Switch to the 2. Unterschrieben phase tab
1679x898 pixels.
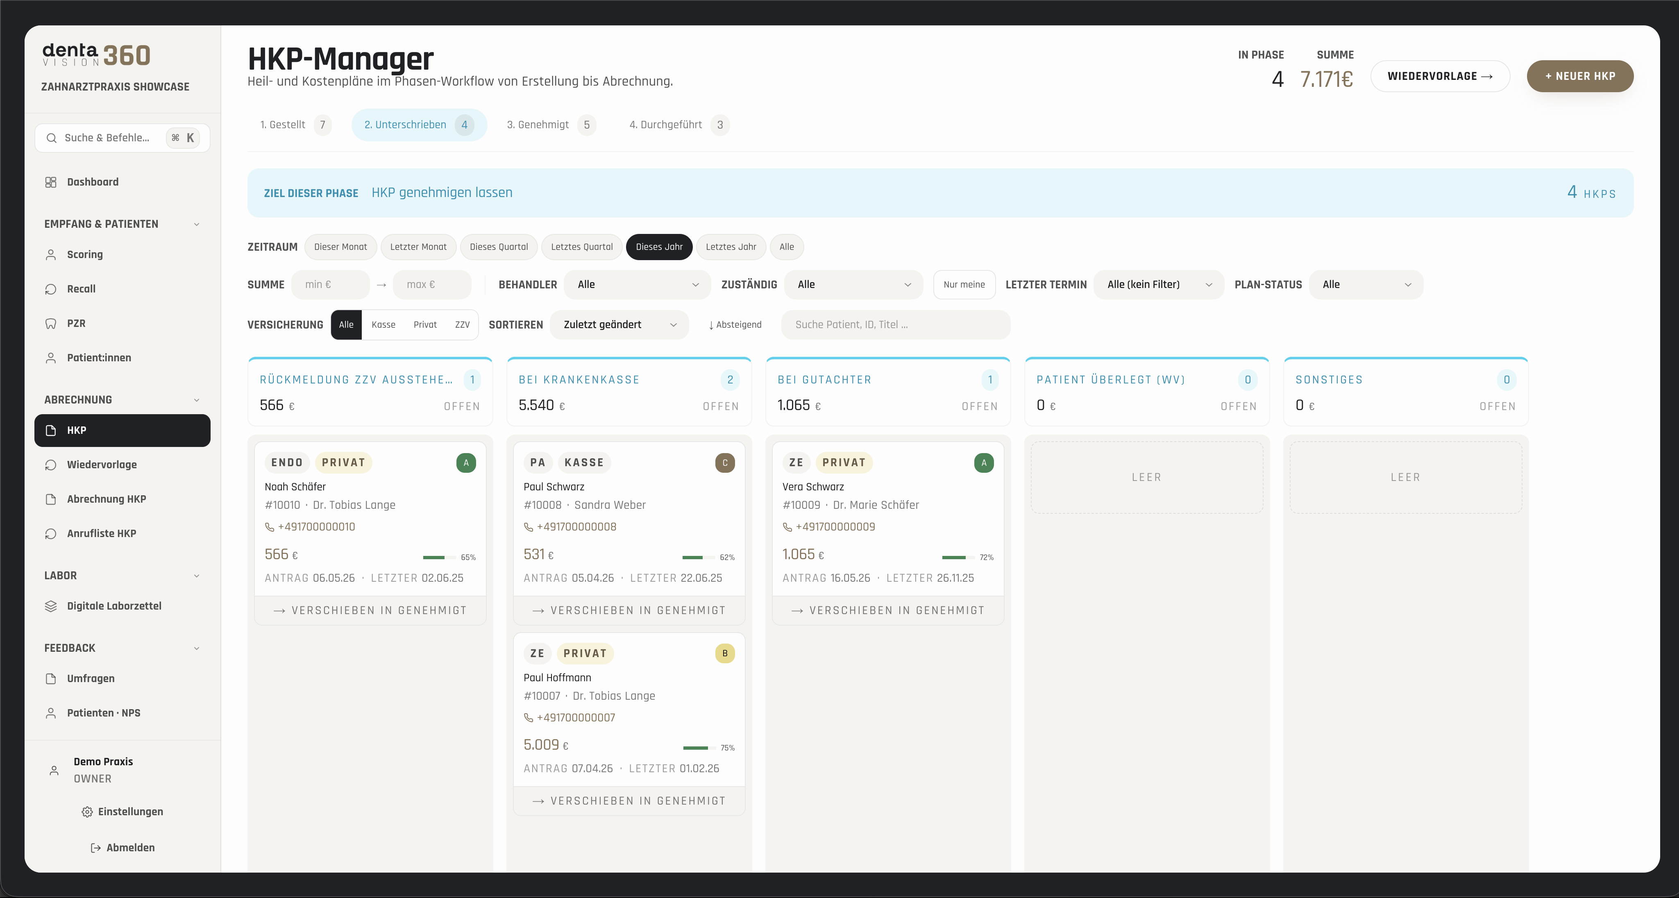419,125
